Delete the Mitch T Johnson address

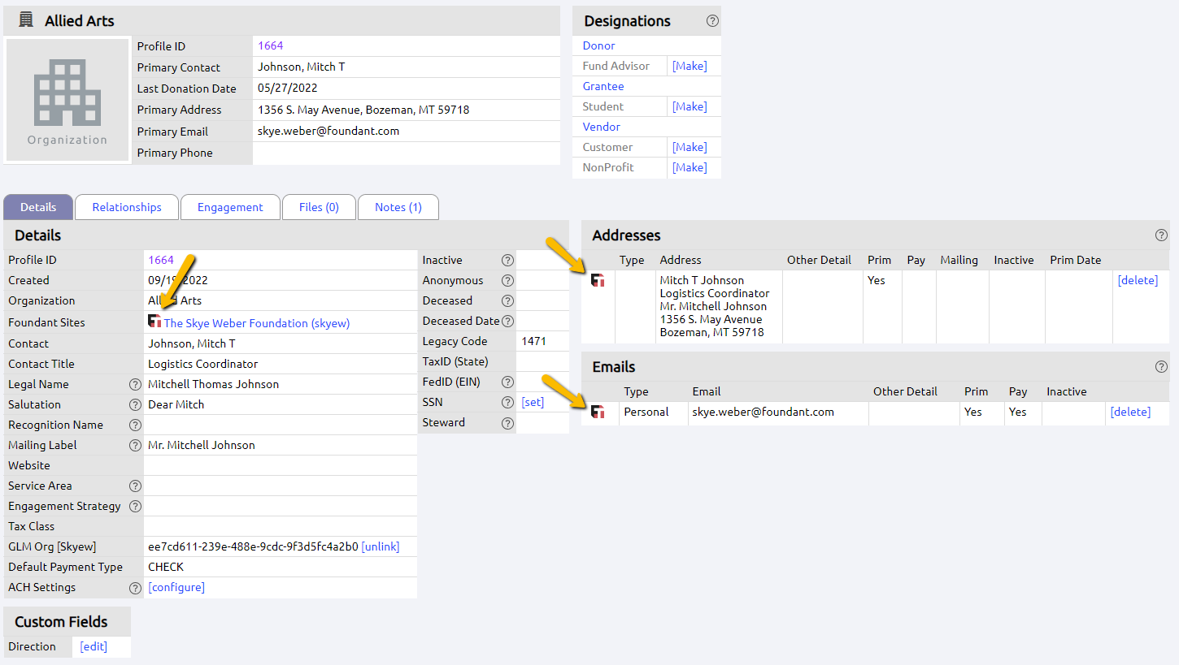(x=1138, y=279)
